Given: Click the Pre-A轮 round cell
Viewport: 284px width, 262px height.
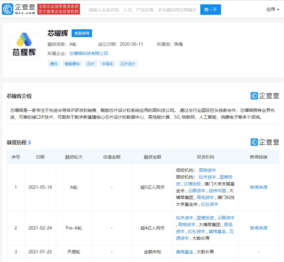Looking at the screenshot, I should (74, 228).
